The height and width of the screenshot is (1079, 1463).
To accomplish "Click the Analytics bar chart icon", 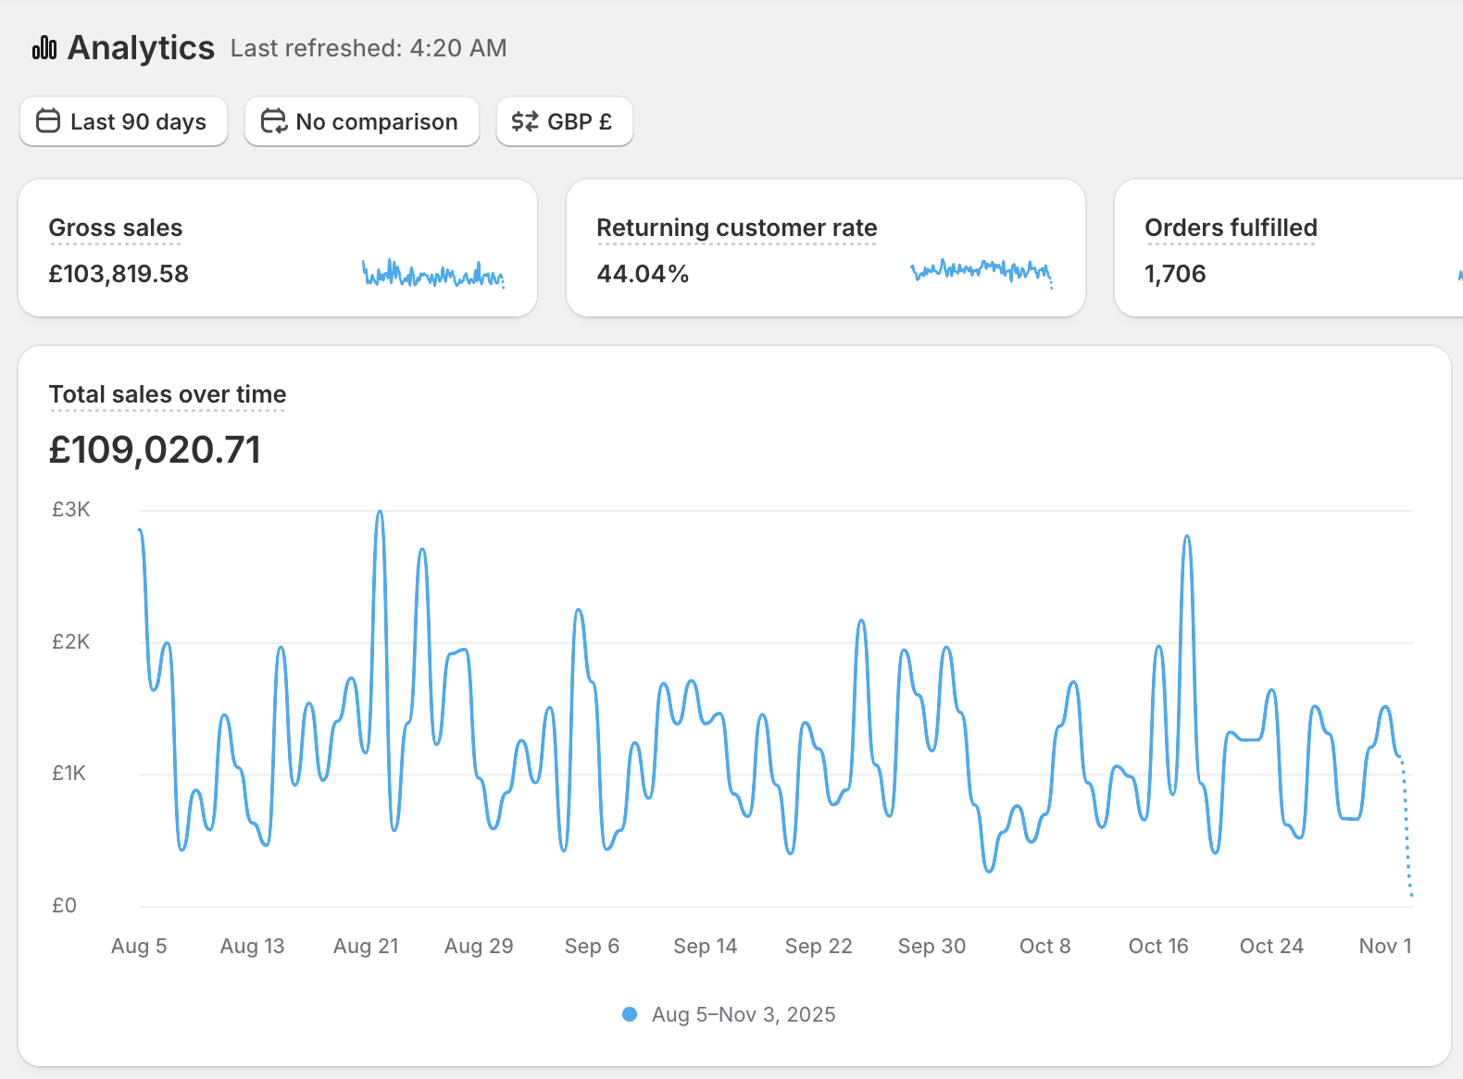I will coord(44,47).
